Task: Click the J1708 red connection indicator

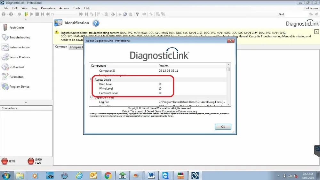Action: [x=4, y=161]
